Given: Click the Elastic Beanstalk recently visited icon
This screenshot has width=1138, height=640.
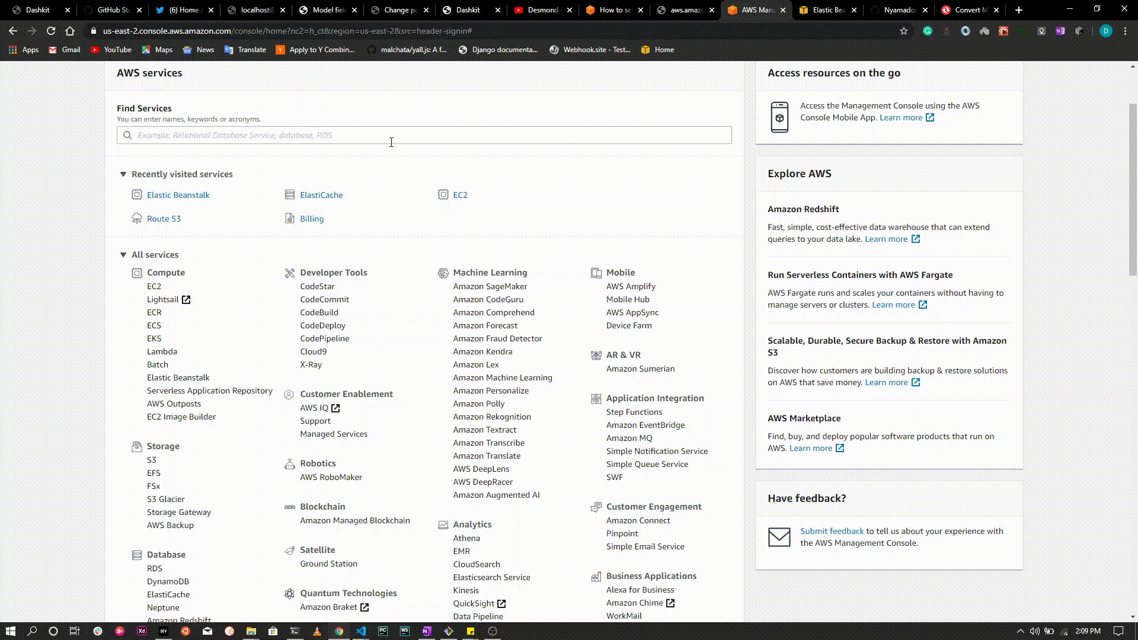Looking at the screenshot, I should pos(136,195).
